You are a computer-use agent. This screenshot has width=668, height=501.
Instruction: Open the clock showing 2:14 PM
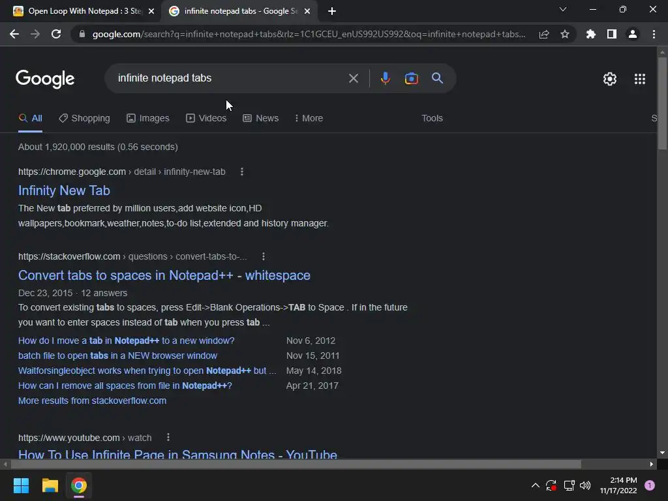click(618, 485)
